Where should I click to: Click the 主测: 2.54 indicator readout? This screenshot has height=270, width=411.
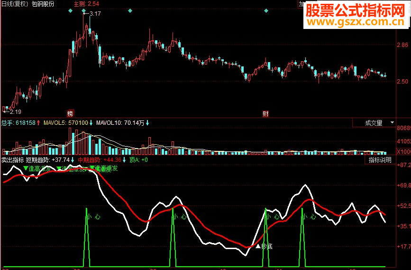[86, 4]
